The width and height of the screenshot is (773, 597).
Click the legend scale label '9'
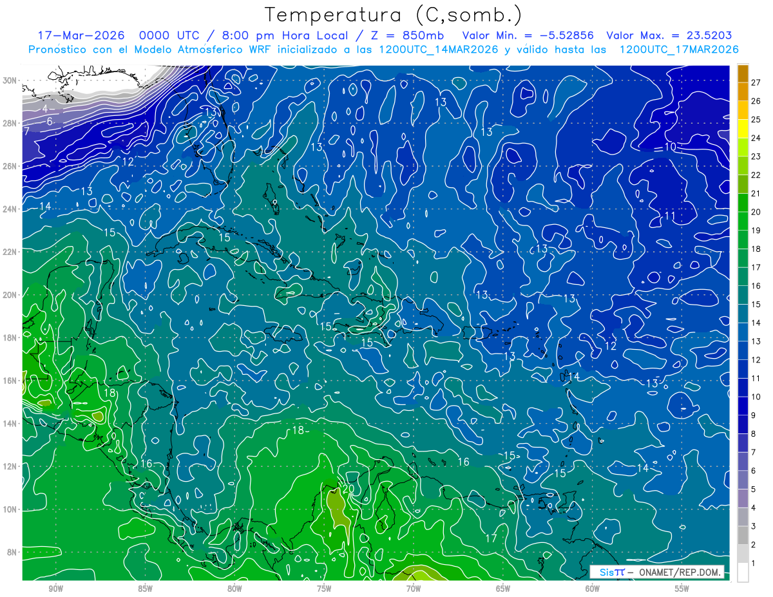coord(754,415)
